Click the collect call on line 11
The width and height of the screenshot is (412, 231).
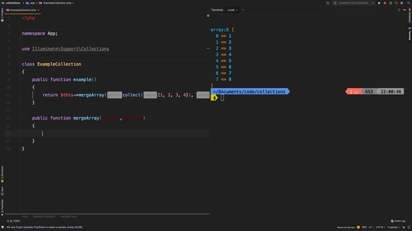pyautogui.click(x=131, y=95)
